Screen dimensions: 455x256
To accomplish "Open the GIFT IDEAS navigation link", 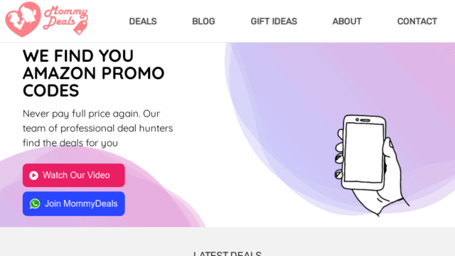I will 274,21.
